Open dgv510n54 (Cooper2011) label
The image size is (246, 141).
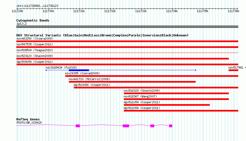coord(92,85)
